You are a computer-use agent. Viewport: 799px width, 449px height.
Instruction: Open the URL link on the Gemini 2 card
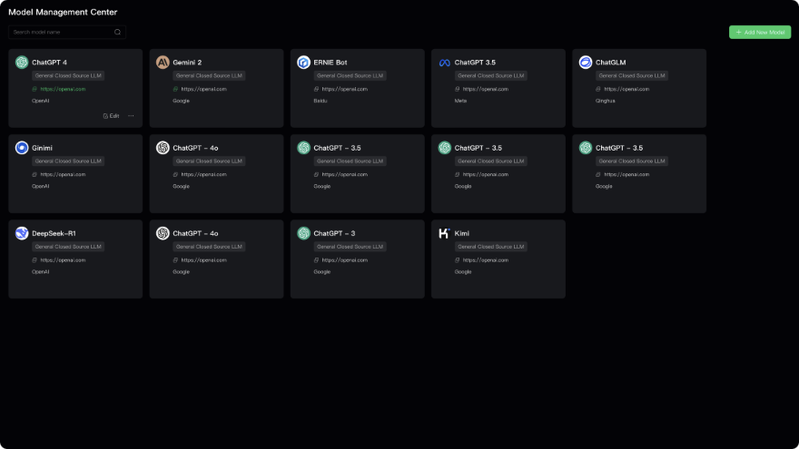203,89
